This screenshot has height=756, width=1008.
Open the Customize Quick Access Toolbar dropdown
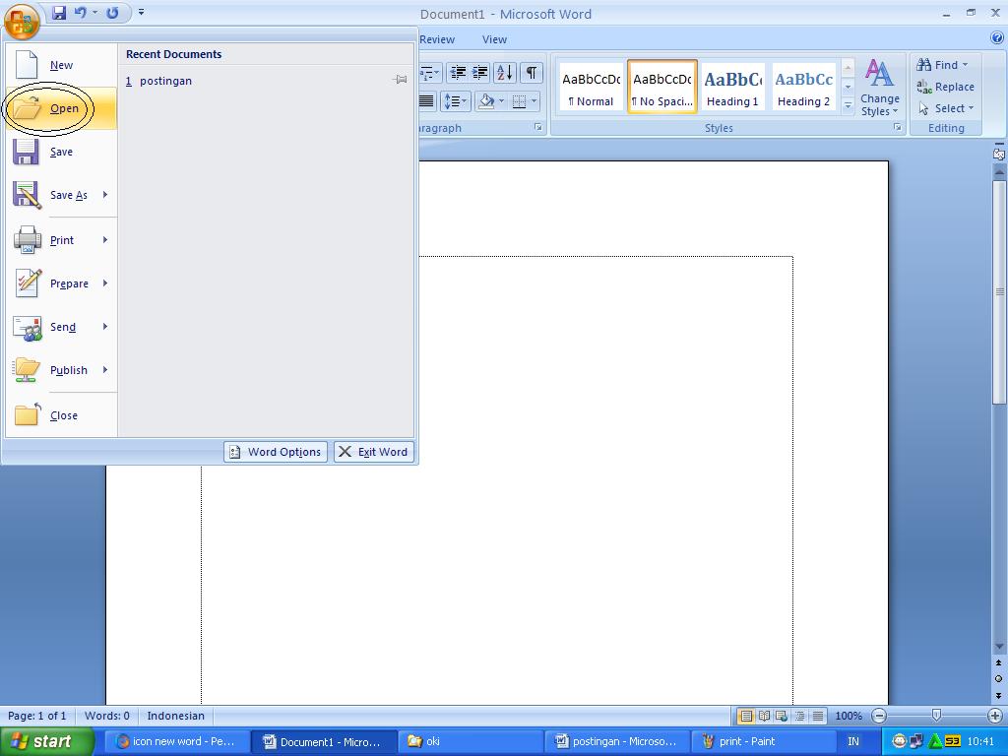[141, 12]
